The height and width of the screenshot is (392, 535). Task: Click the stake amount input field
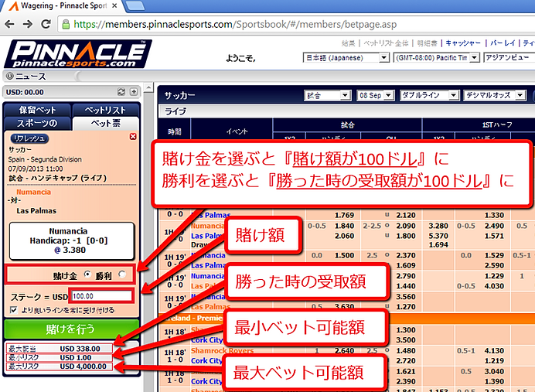tap(101, 296)
